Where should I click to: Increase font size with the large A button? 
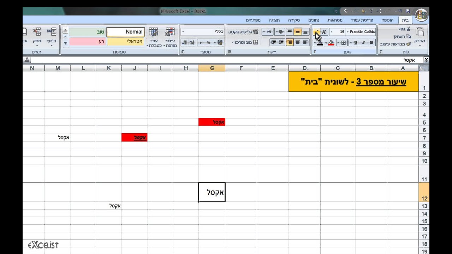coord(324,32)
